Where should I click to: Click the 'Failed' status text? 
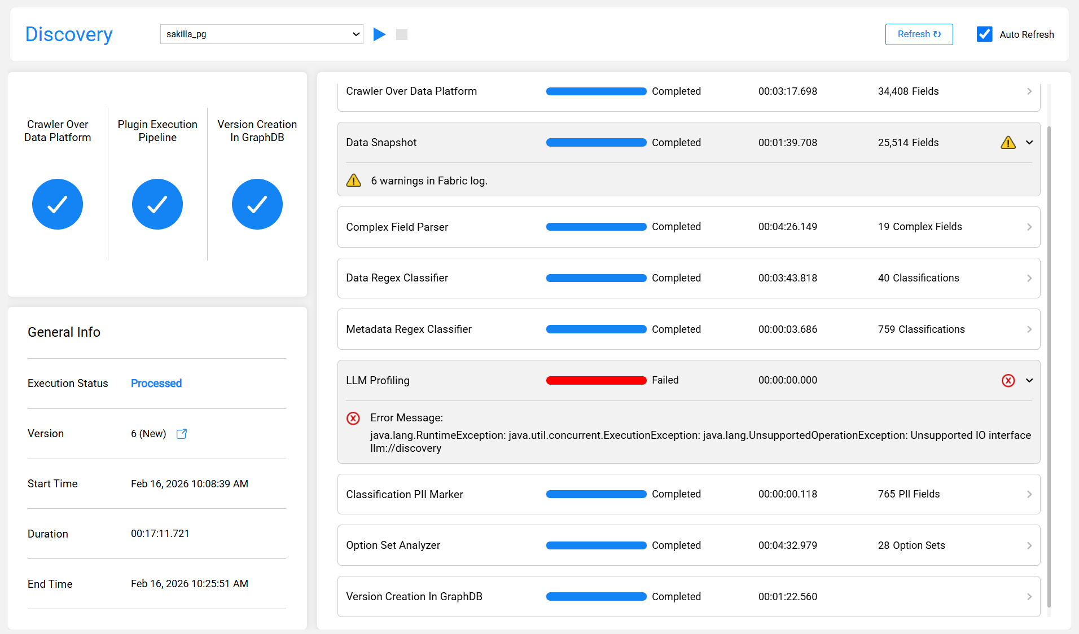665,380
